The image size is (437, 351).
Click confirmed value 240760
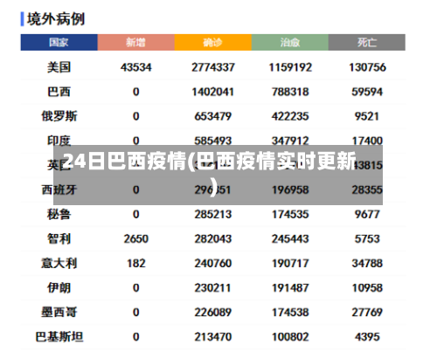point(213,264)
